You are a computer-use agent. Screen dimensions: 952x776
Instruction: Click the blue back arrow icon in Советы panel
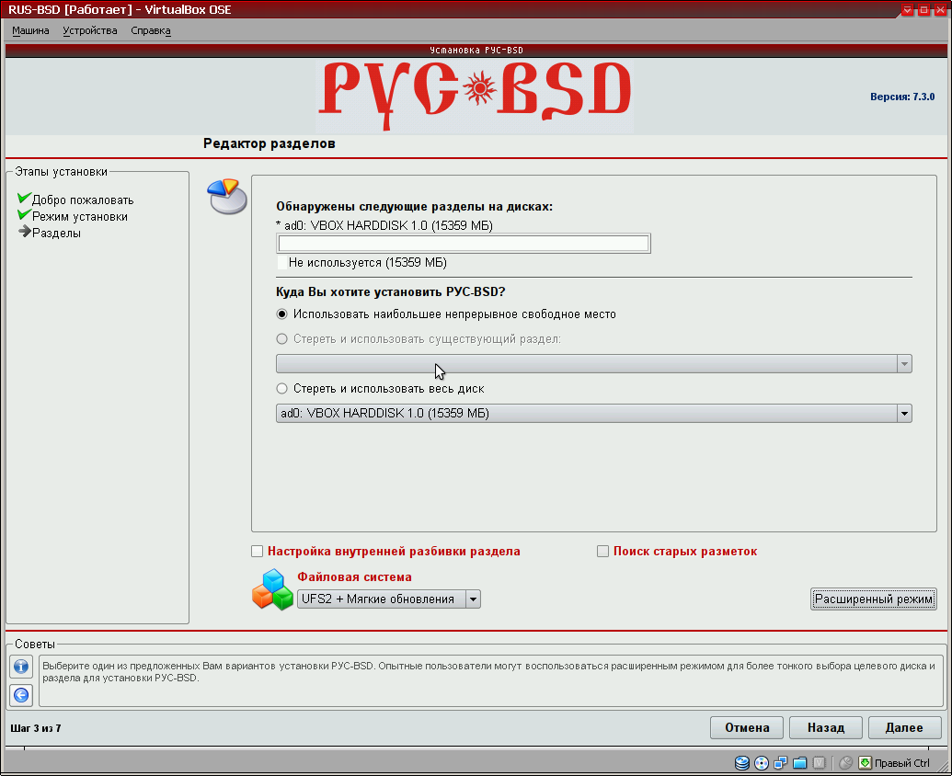click(x=21, y=695)
